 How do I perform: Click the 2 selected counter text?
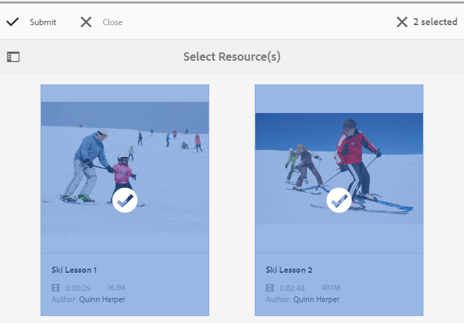[435, 22]
